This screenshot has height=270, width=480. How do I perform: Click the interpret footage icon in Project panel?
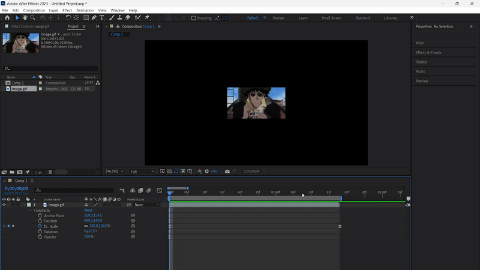click(4, 172)
